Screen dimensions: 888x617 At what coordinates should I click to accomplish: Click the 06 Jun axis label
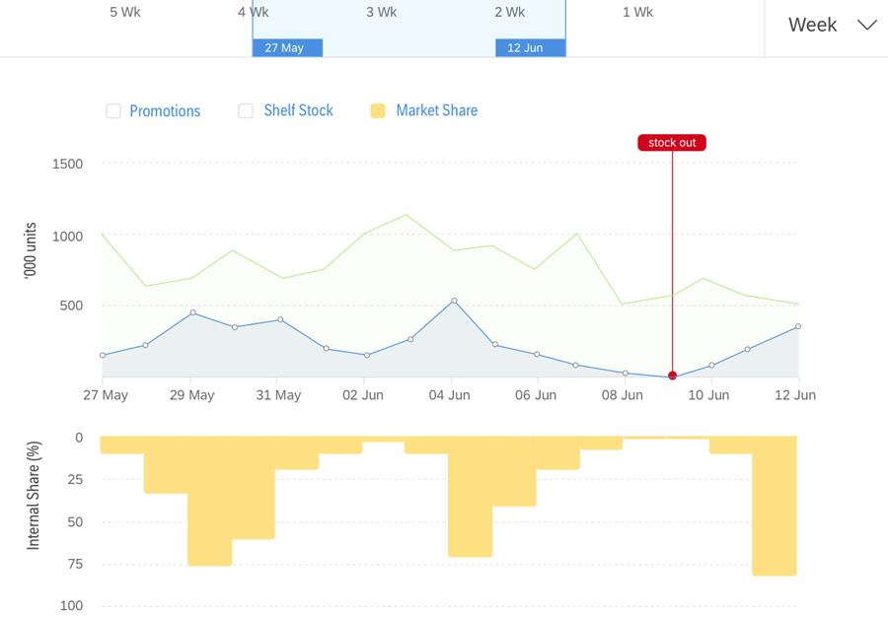pyautogui.click(x=536, y=395)
